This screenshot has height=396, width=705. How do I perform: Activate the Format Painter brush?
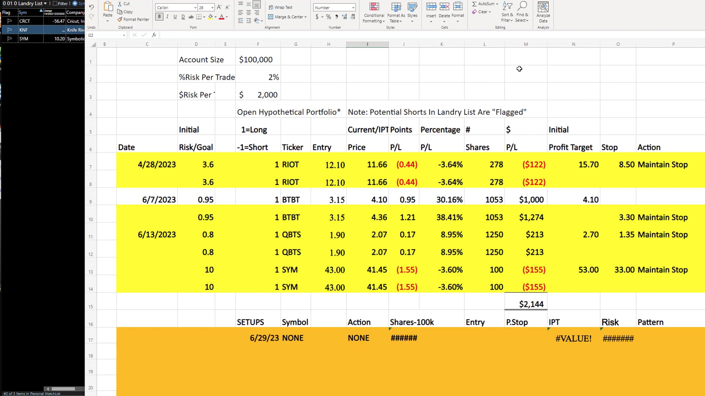(133, 19)
